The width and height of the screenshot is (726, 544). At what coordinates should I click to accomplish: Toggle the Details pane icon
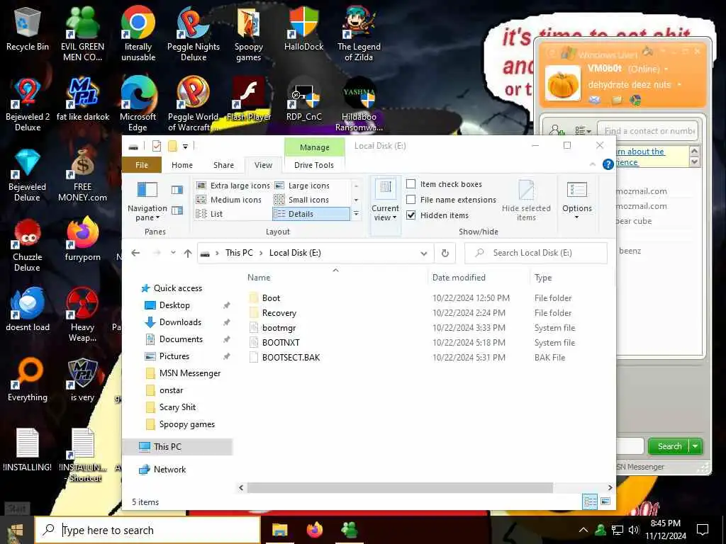(177, 210)
